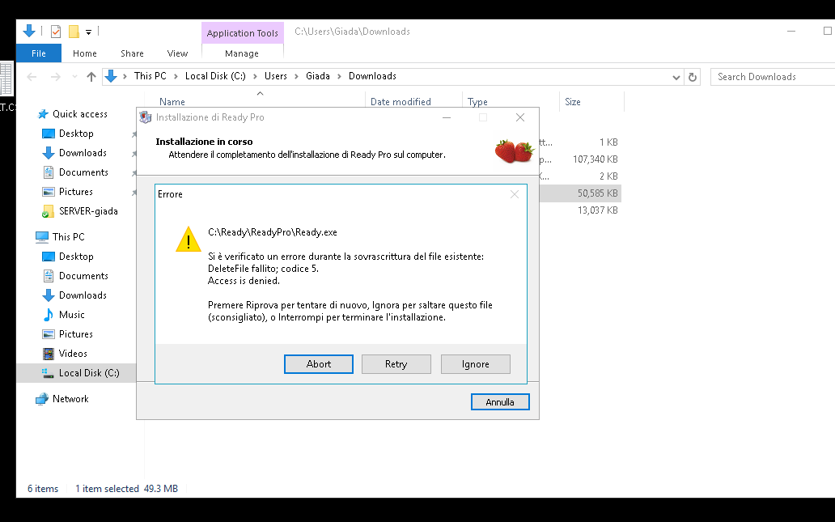Select Quick access in navigation pane

(80, 114)
